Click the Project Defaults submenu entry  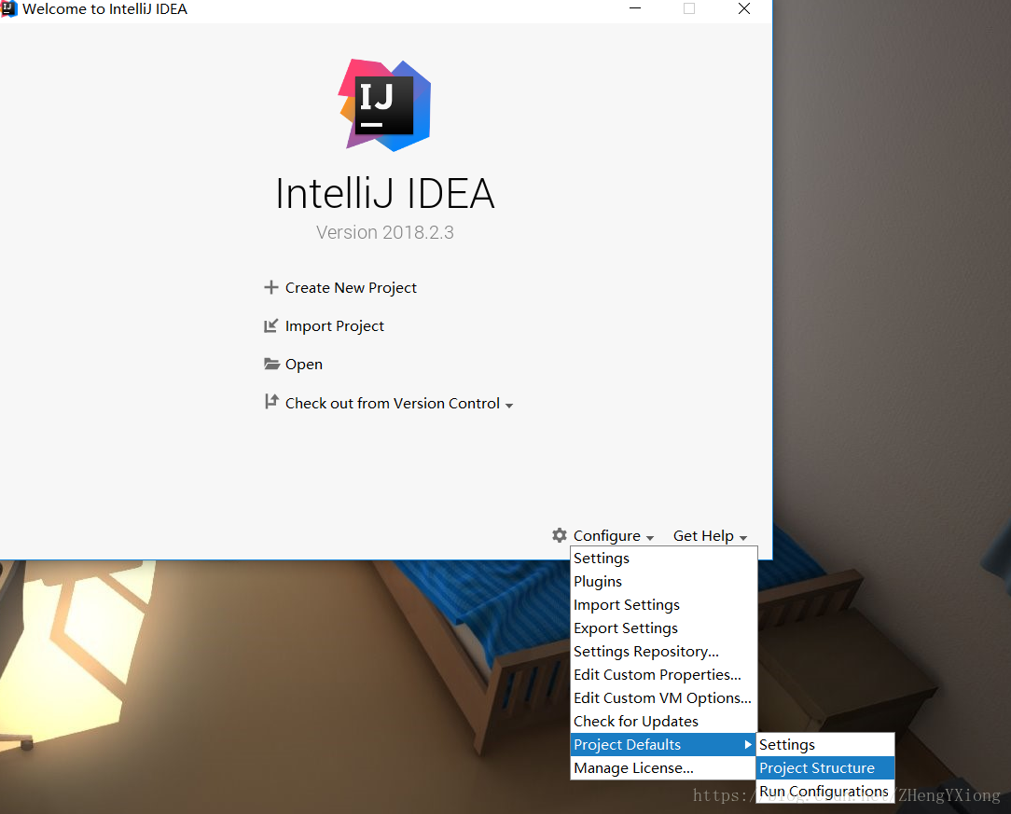(x=663, y=744)
